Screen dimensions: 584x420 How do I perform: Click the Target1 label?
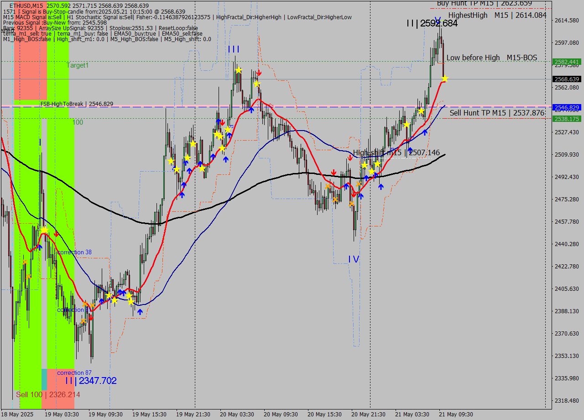click(x=78, y=65)
